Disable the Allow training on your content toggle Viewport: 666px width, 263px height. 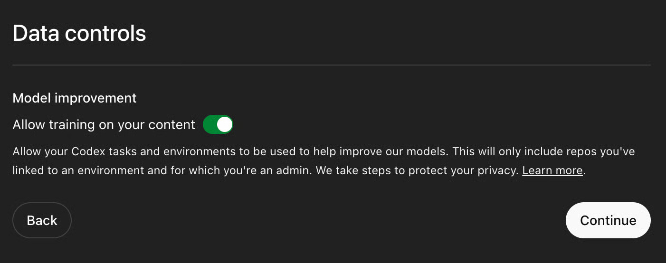218,125
